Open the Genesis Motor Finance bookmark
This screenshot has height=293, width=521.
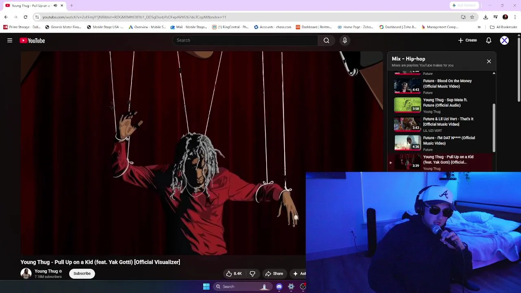click(x=63, y=27)
